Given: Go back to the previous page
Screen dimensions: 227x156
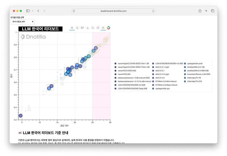Looking at the screenshot, I should click(x=38, y=11).
